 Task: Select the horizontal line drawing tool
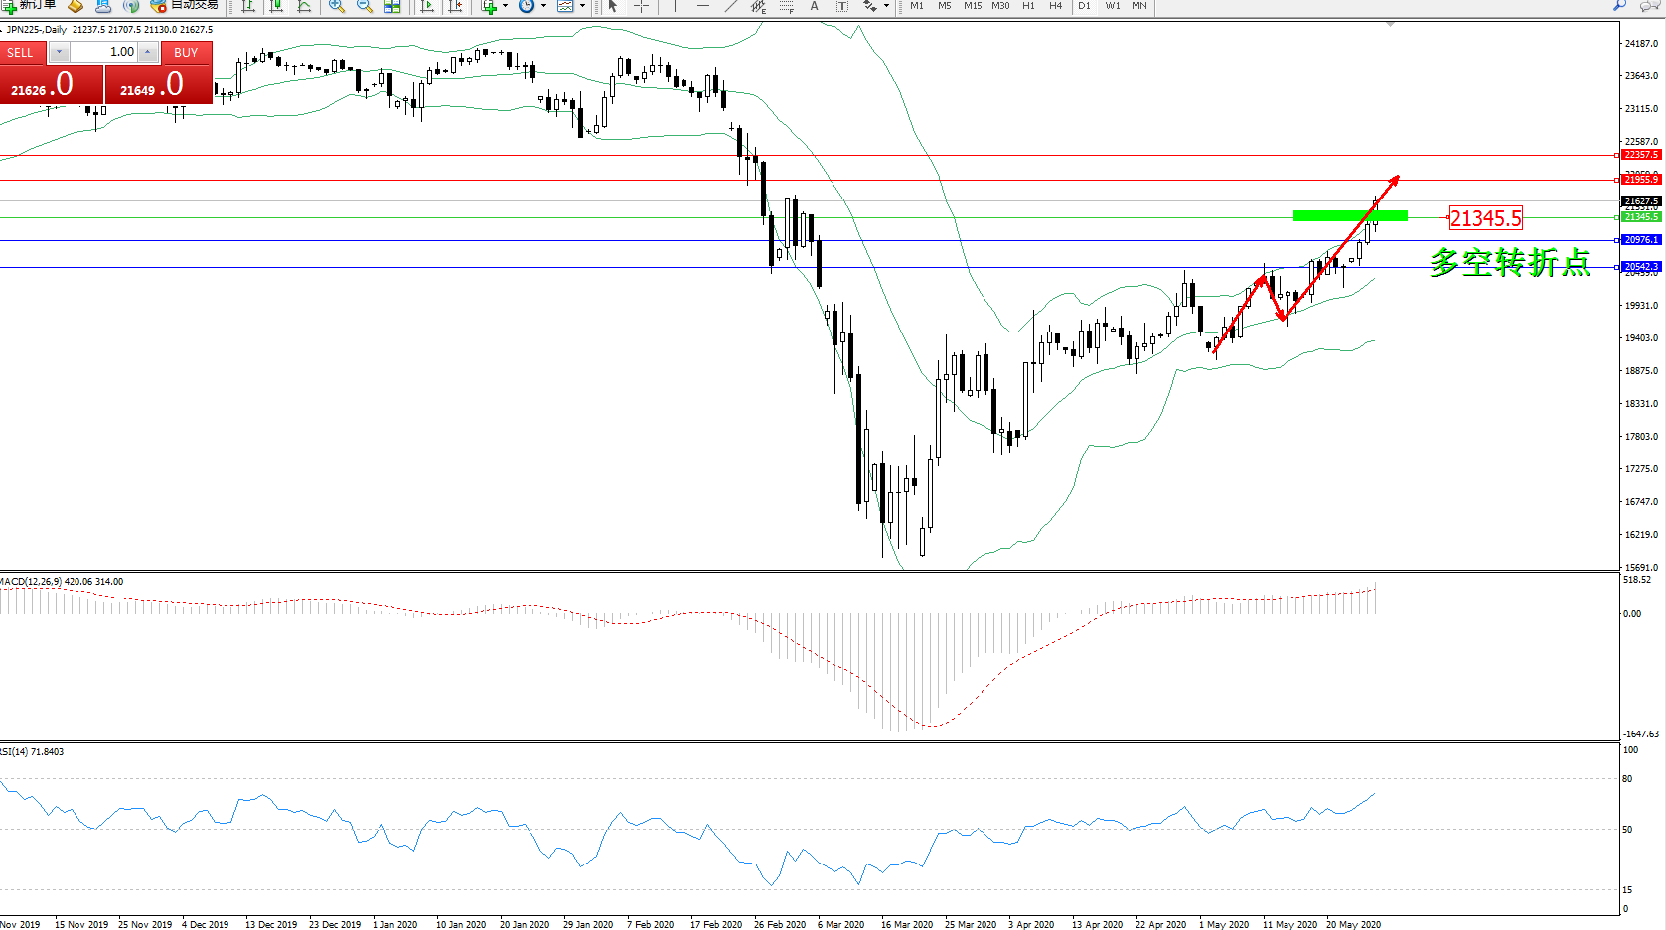click(x=703, y=6)
